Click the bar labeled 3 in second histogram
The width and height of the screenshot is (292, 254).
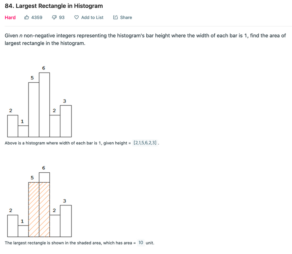(x=66, y=221)
